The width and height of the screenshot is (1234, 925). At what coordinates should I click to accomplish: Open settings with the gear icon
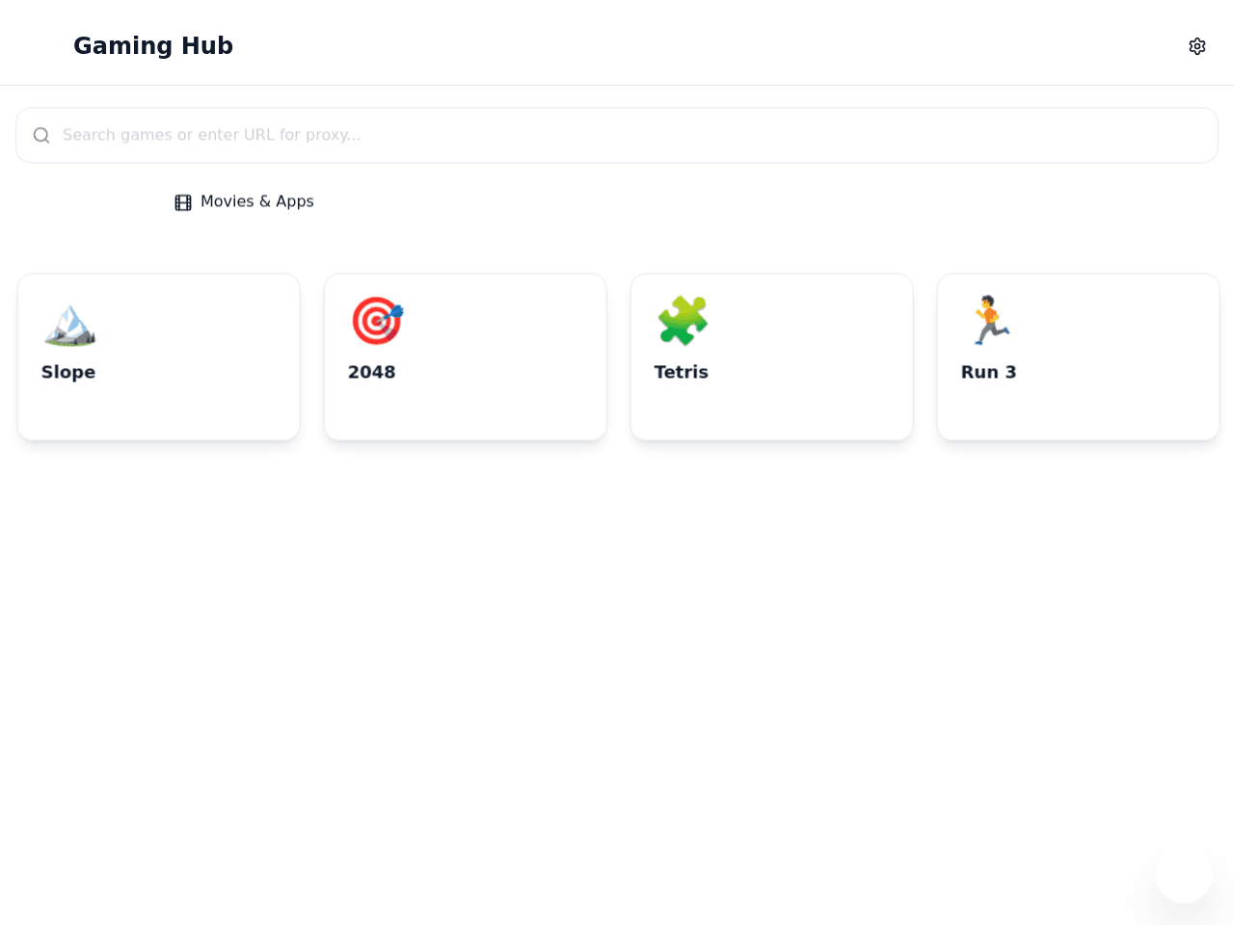coord(1197,46)
